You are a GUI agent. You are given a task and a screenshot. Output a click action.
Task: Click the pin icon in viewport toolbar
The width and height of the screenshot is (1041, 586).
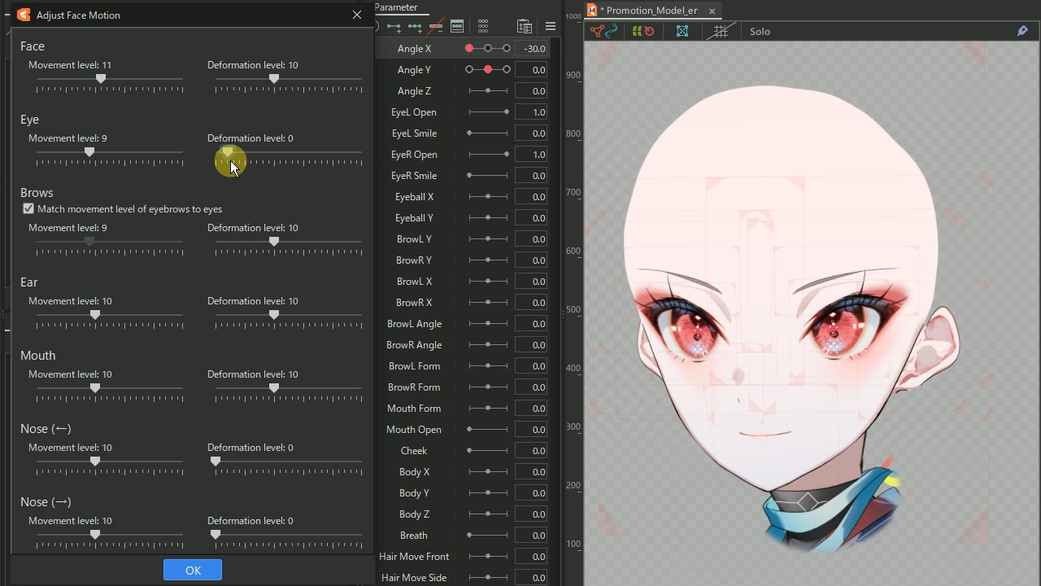tap(1022, 31)
